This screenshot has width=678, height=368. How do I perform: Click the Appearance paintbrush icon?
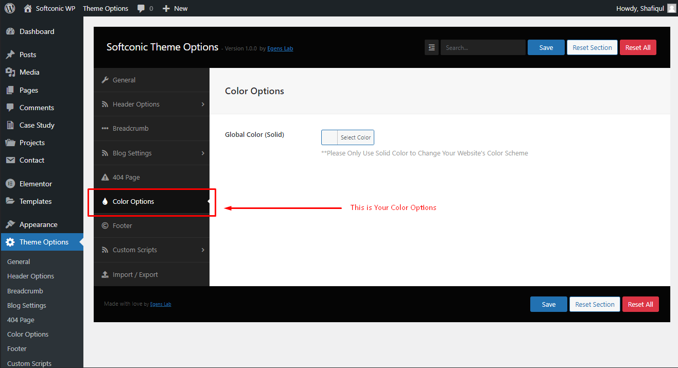tap(10, 224)
